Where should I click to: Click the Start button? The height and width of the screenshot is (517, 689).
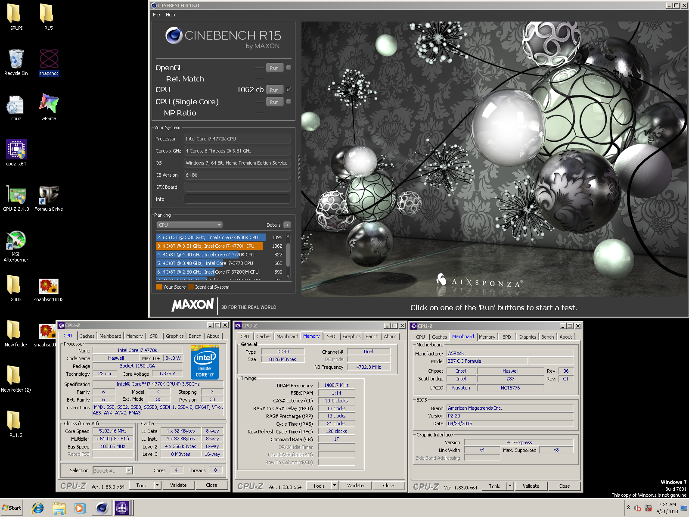pyautogui.click(x=12, y=508)
